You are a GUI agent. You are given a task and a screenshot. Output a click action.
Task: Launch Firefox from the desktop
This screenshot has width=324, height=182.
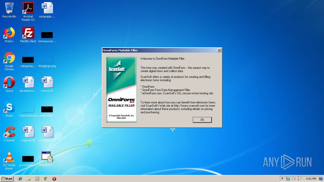[x=9, y=35]
